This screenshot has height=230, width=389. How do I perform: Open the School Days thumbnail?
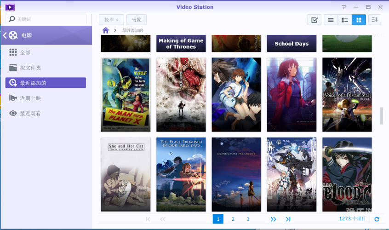pos(292,43)
